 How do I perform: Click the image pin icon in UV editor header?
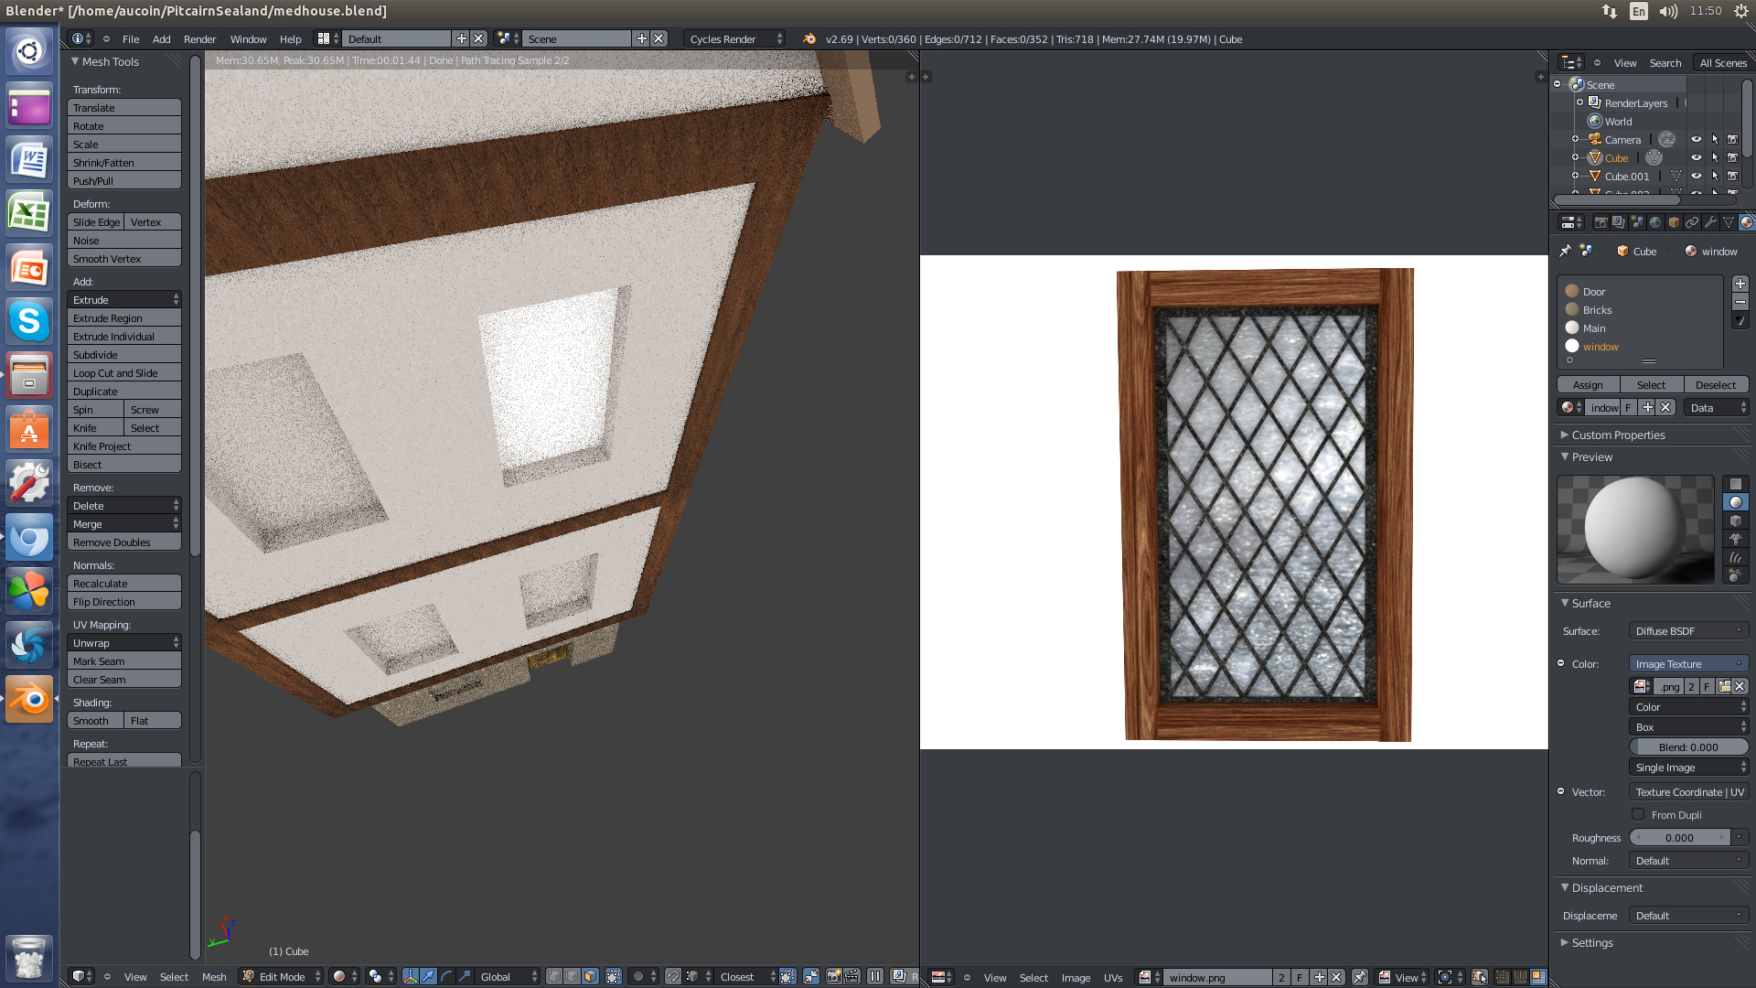(x=1360, y=977)
